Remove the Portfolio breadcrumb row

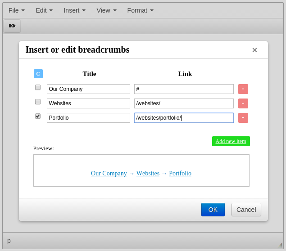243,118
